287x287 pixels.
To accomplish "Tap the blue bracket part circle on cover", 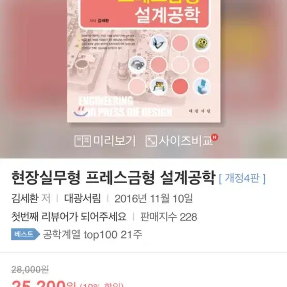I will pyautogui.click(x=202, y=86).
